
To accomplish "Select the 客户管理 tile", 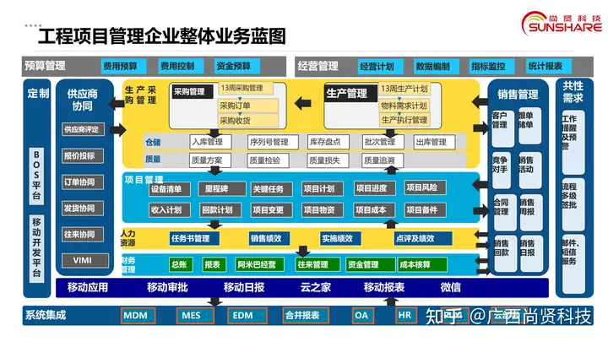I will 502,128.
